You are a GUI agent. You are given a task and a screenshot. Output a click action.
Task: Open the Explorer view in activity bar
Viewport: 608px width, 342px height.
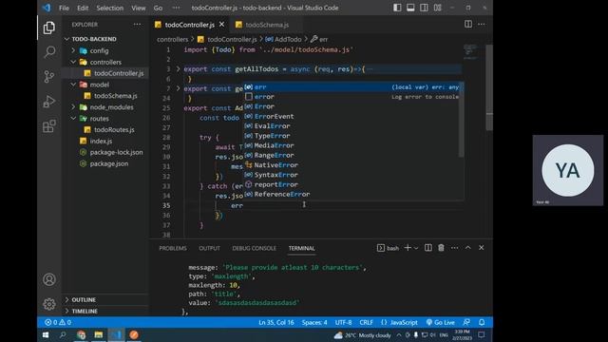click(x=48, y=28)
